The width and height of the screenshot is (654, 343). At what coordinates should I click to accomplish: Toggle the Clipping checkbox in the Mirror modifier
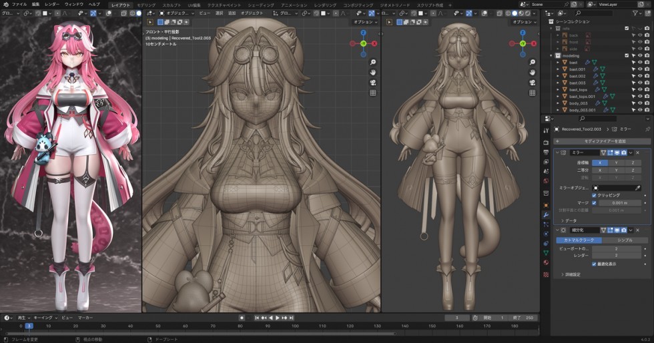click(x=594, y=195)
